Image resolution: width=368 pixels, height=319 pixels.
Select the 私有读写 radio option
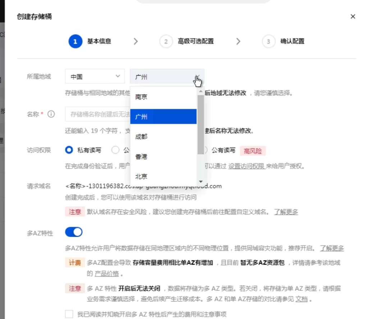69,150
